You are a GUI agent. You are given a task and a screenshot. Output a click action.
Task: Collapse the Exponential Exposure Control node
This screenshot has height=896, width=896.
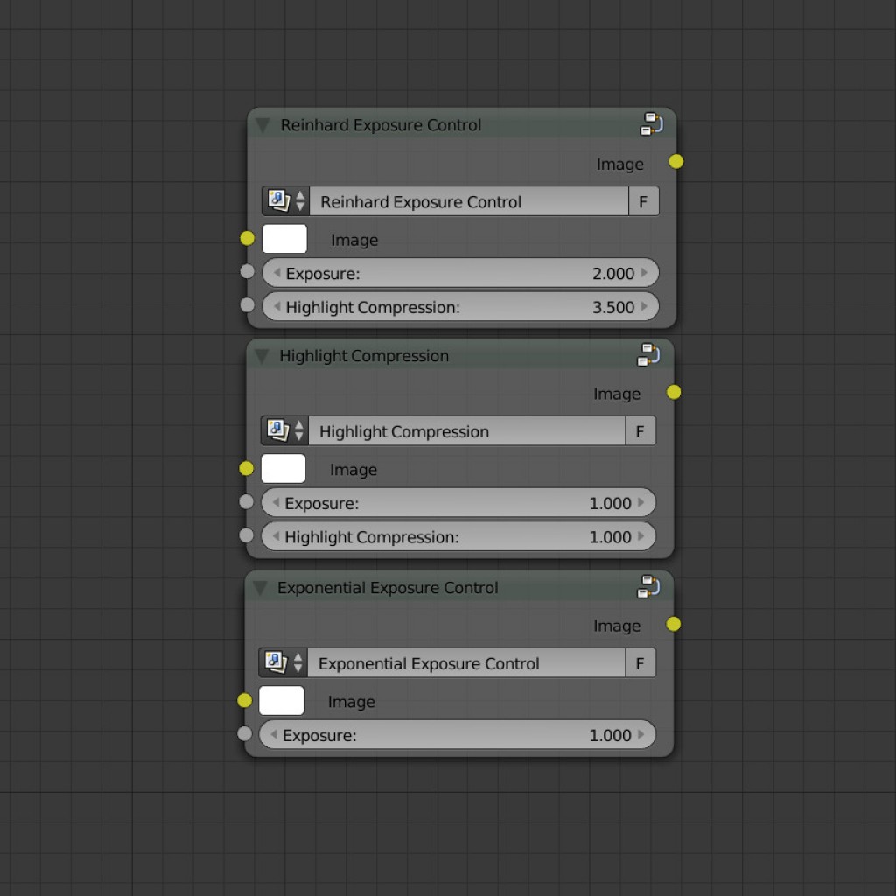[x=259, y=588]
